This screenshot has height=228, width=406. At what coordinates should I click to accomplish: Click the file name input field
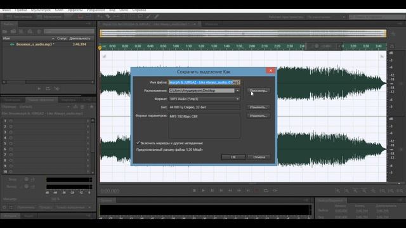204,82
